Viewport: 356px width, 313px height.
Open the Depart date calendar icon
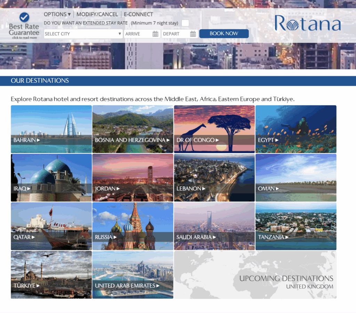(193, 34)
